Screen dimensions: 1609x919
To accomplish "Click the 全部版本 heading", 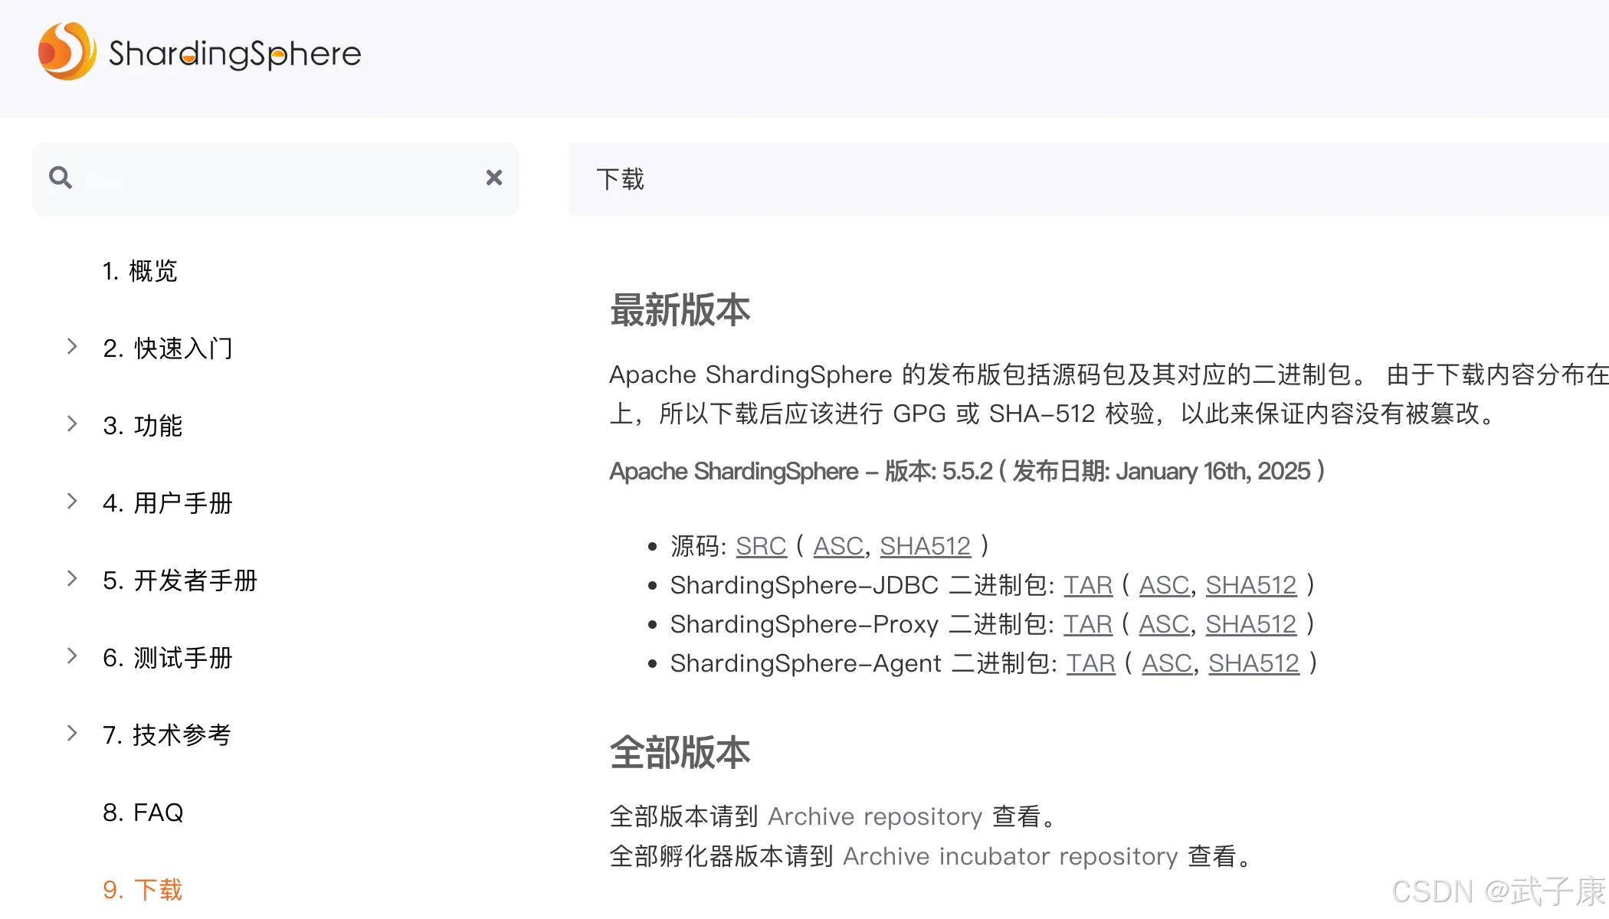I will tap(680, 752).
